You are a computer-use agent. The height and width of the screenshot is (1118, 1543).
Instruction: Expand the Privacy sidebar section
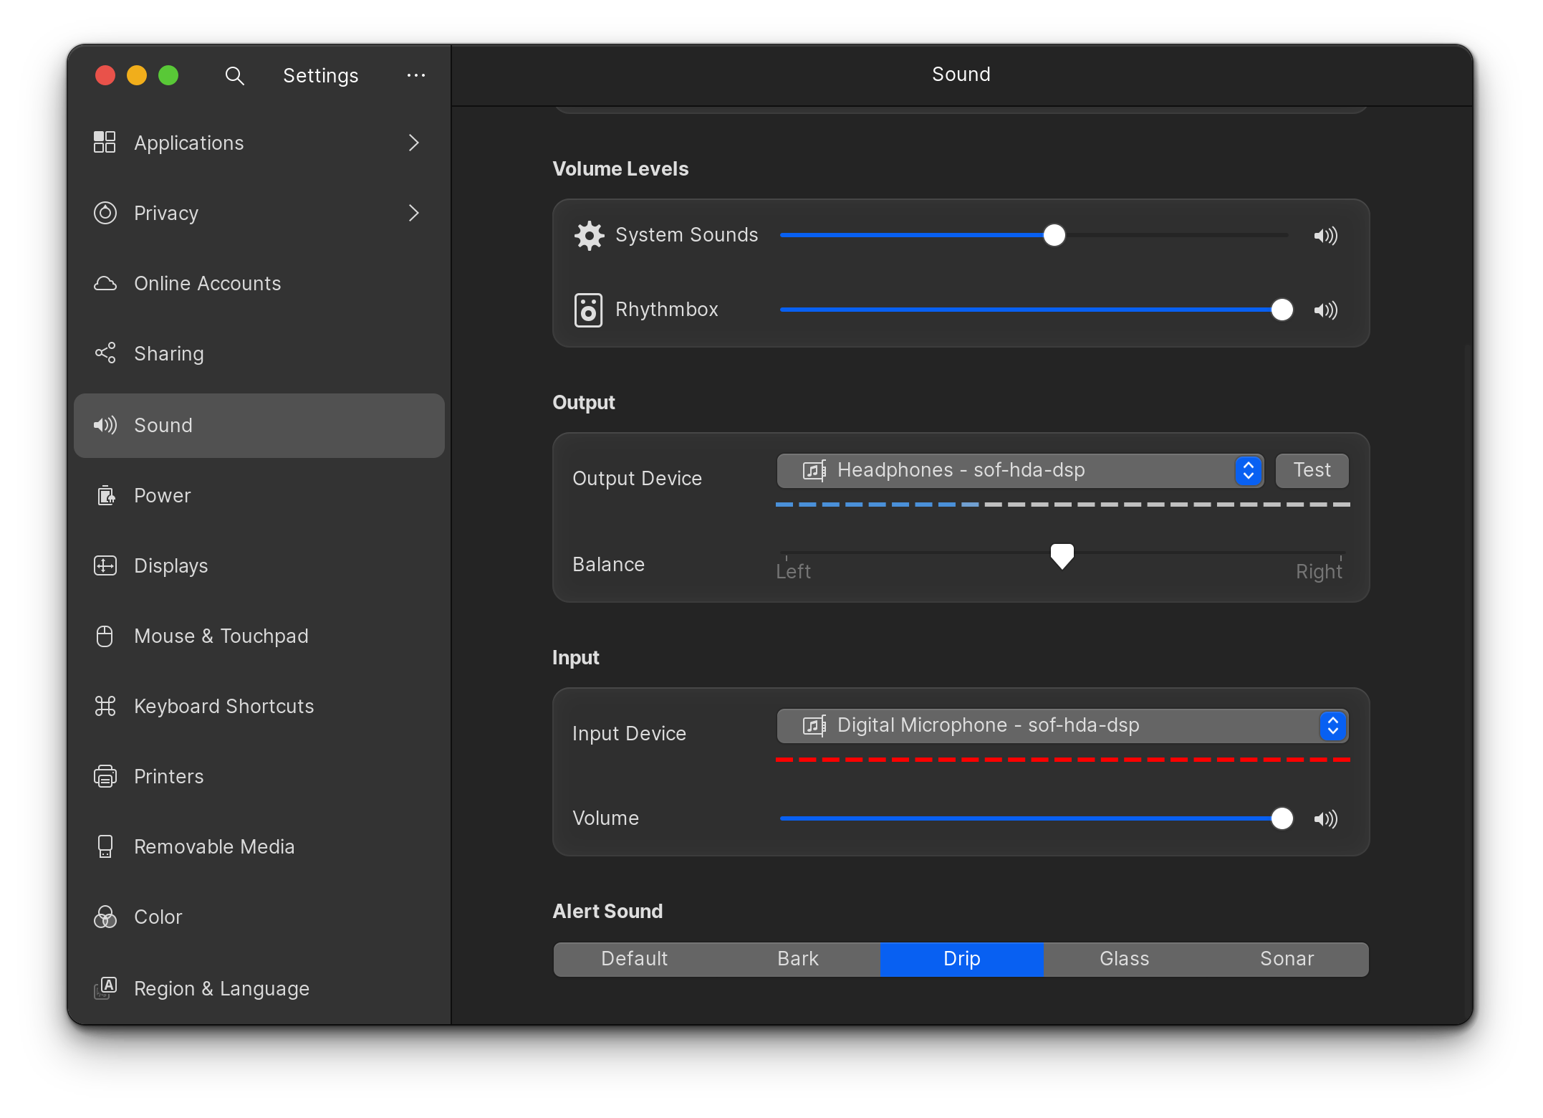tap(413, 213)
